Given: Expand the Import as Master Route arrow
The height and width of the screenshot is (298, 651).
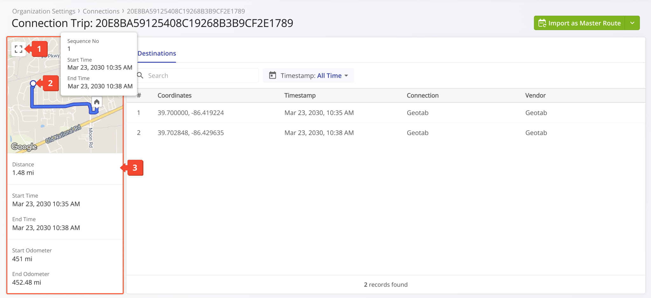Looking at the screenshot, I should click(x=632, y=23).
